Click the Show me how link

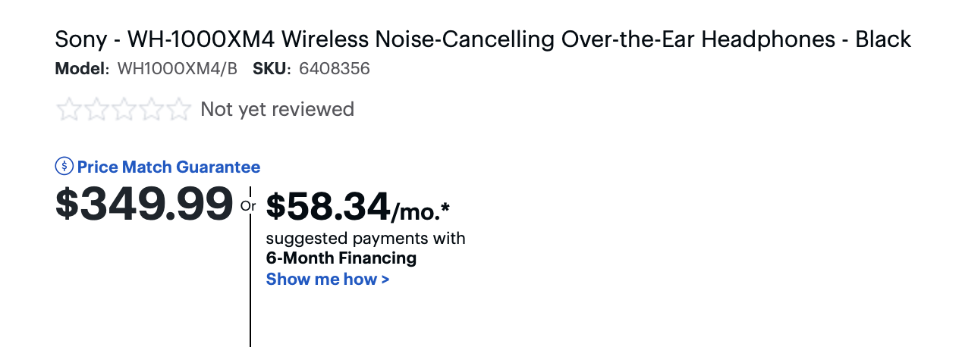(328, 279)
